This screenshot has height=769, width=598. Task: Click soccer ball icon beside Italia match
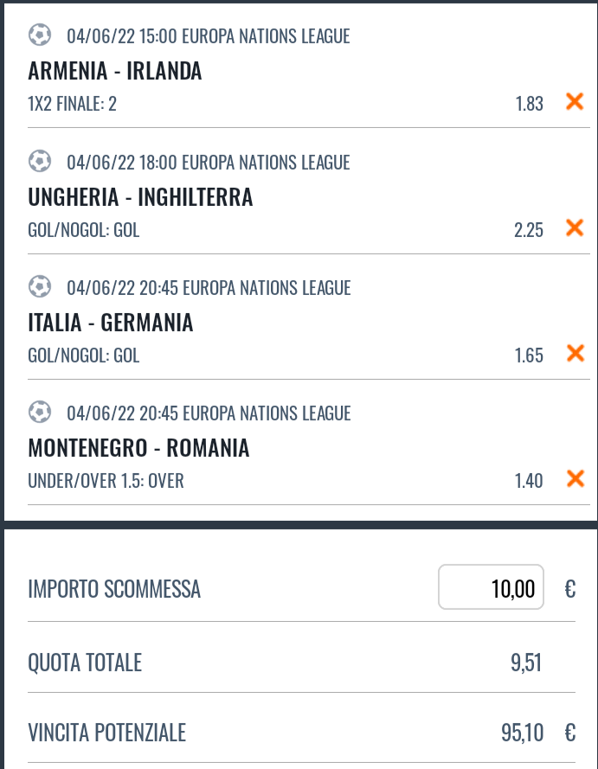coord(39,287)
